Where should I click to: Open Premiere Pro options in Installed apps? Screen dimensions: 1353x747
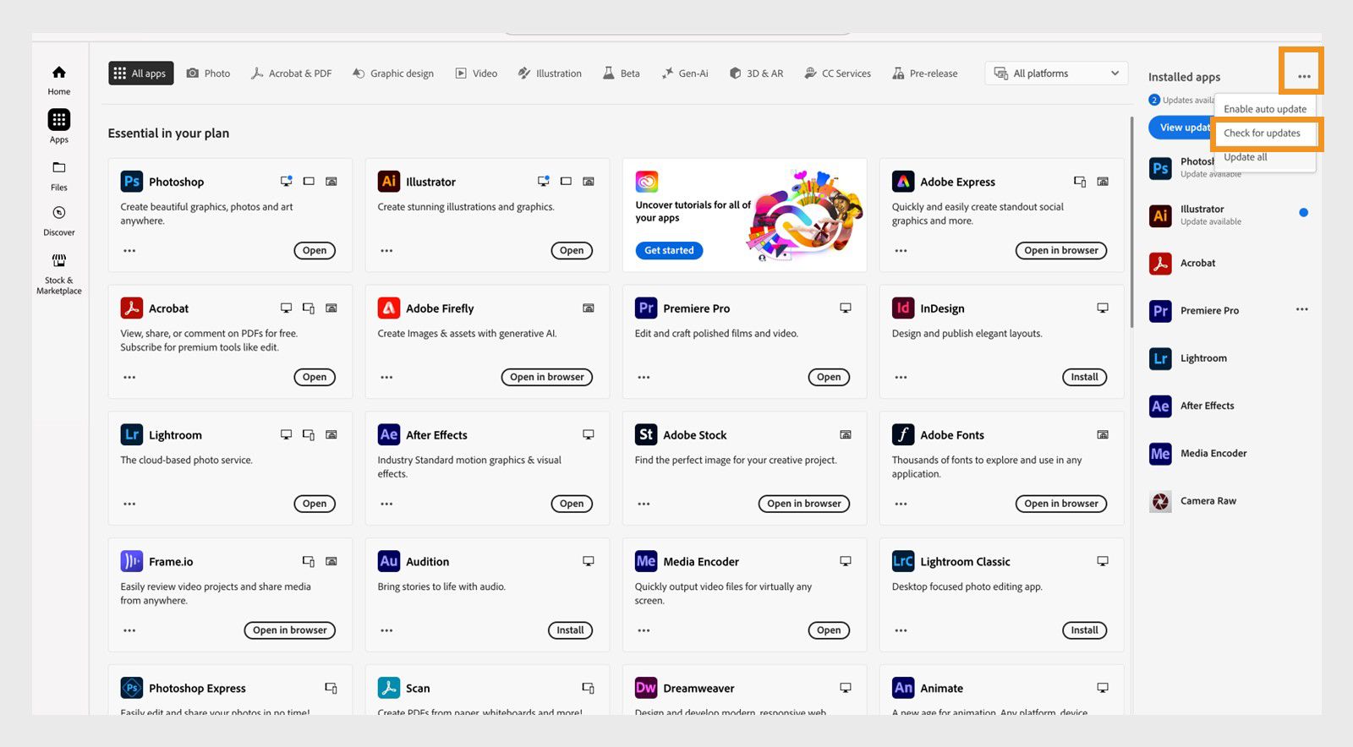click(x=1302, y=309)
